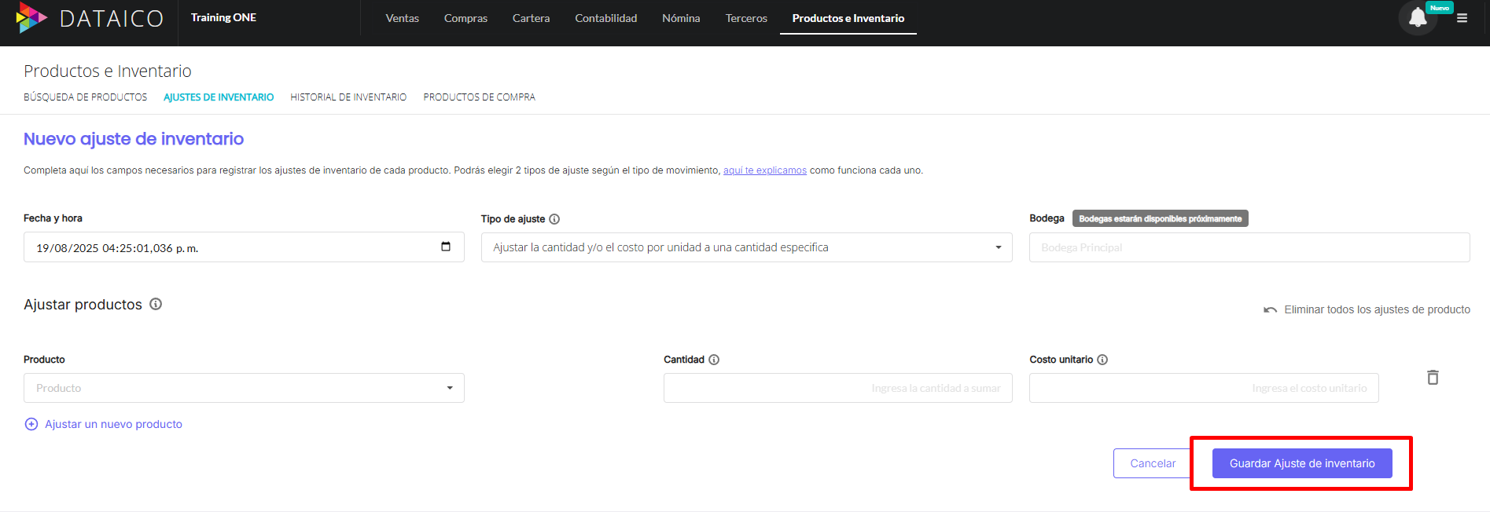Click info icon next to Ajustar productos
Screen dimensions: 1490x512
[156, 304]
